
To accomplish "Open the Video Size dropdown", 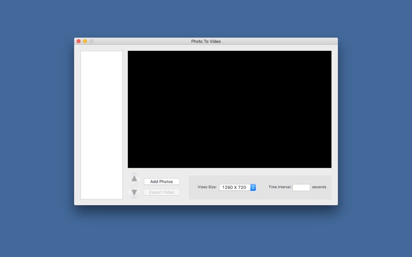I will pyautogui.click(x=237, y=187).
